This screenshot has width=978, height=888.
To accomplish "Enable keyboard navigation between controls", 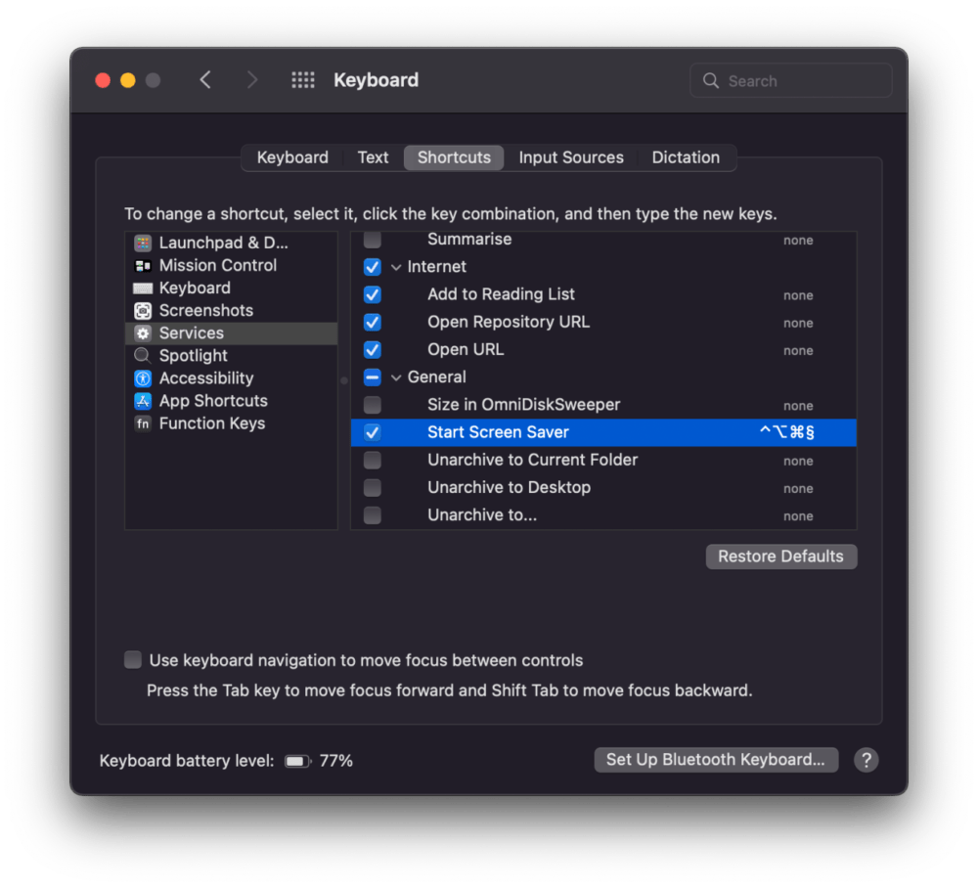I will [132, 659].
